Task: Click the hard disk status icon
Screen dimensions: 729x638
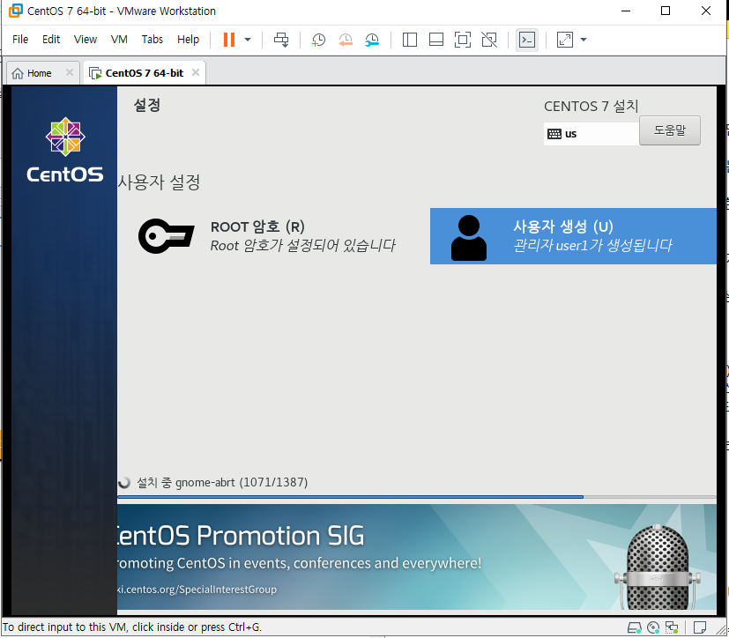Action: 635,627
